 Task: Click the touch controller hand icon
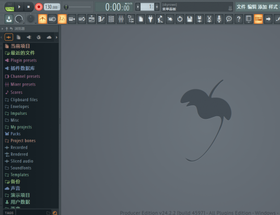(x=170, y=19)
